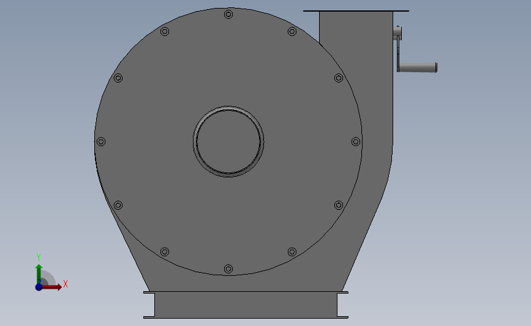Select the leftmost bolt on the round cover
The width and height of the screenshot is (531, 326).
click(101, 141)
